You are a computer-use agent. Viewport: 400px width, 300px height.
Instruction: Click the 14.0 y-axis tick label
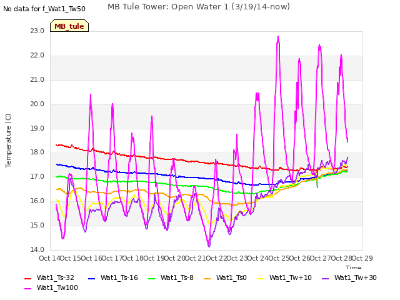point(37,249)
